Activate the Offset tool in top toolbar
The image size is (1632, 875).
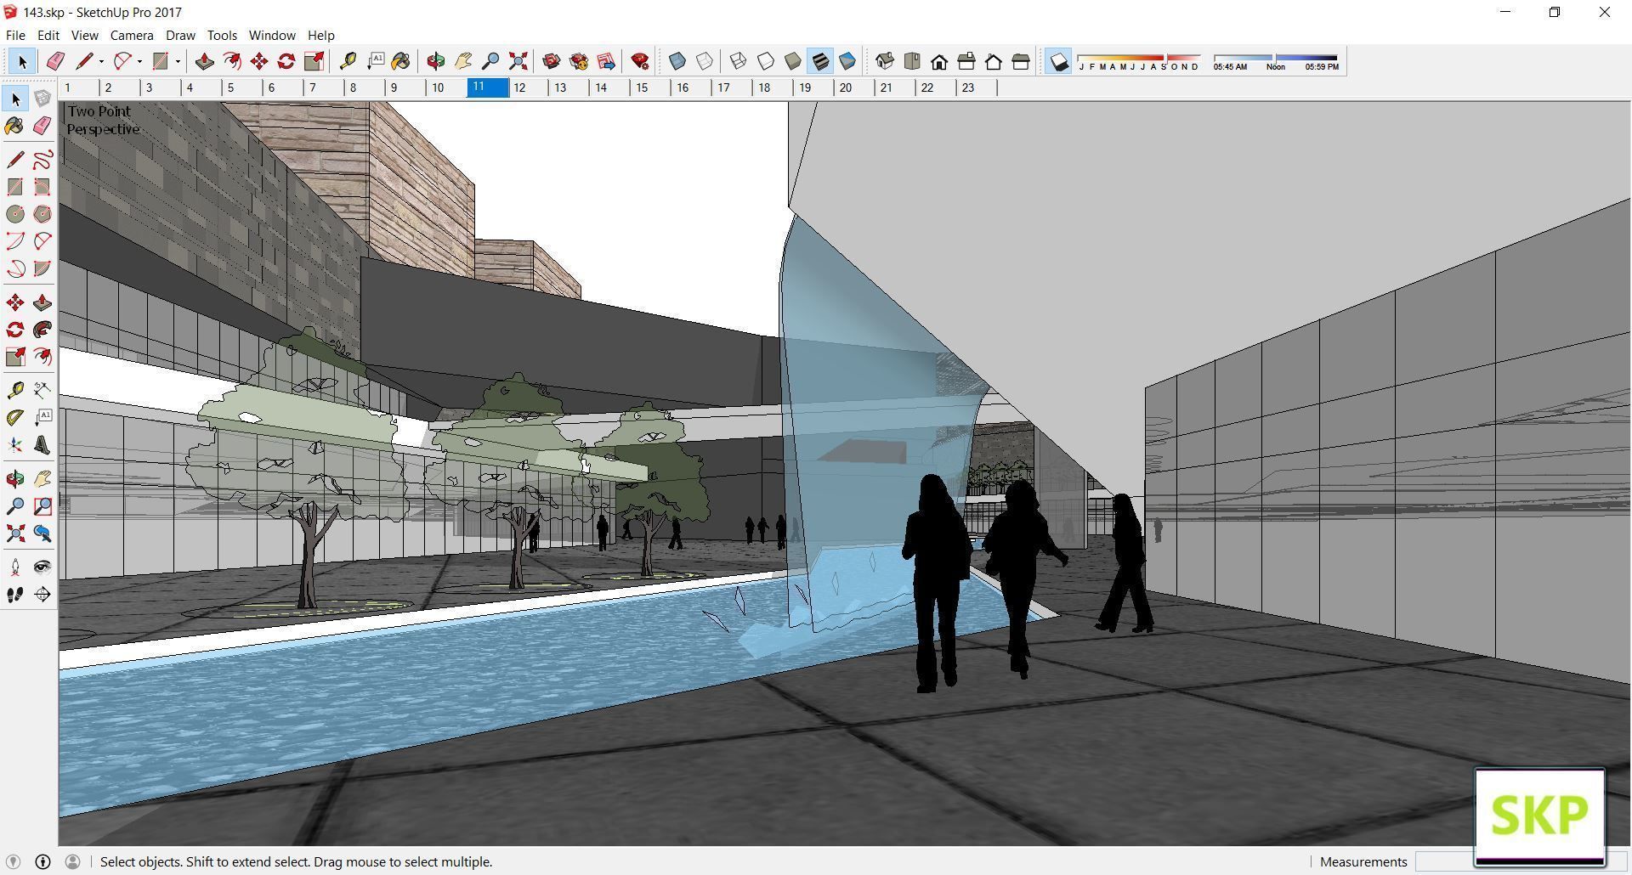click(x=231, y=61)
